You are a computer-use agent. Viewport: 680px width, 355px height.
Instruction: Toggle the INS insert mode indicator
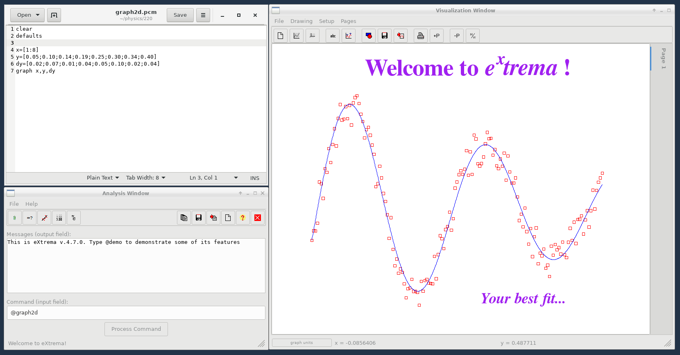pos(254,178)
